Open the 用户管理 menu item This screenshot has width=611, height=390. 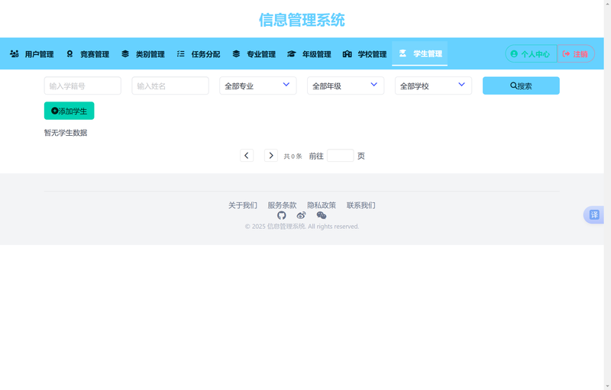32,53
